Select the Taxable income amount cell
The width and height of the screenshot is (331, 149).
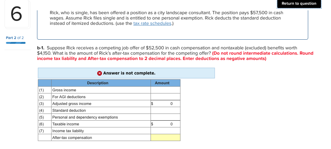point(165,124)
